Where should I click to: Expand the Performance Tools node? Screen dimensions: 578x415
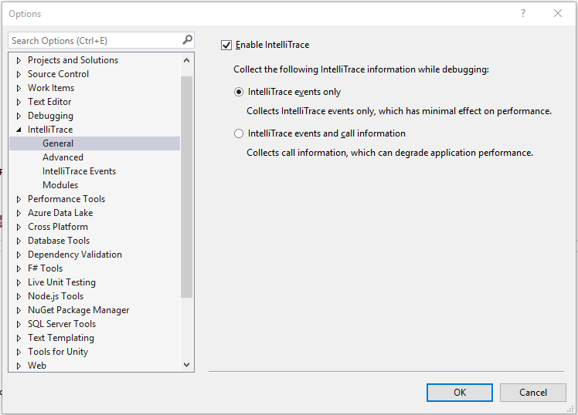tap(19, 200)
